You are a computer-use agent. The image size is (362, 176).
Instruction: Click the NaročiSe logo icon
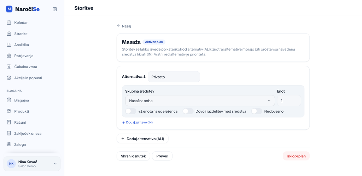9,9
